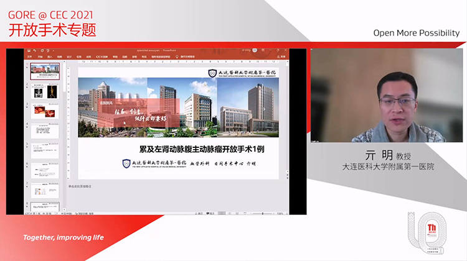Viewport: 467px width, 261px height.
Task: Open the 幻灯片放映 (Slide Show) ribbon tab
Action: (101, 57)
